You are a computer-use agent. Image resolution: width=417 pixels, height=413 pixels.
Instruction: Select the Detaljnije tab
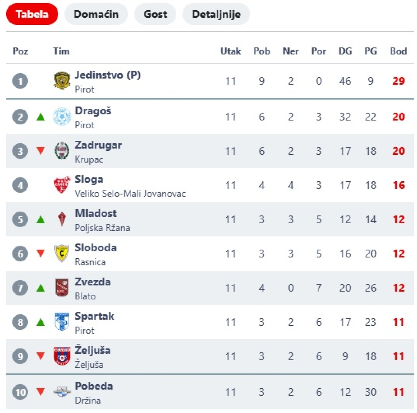click(x=216, y=14)
